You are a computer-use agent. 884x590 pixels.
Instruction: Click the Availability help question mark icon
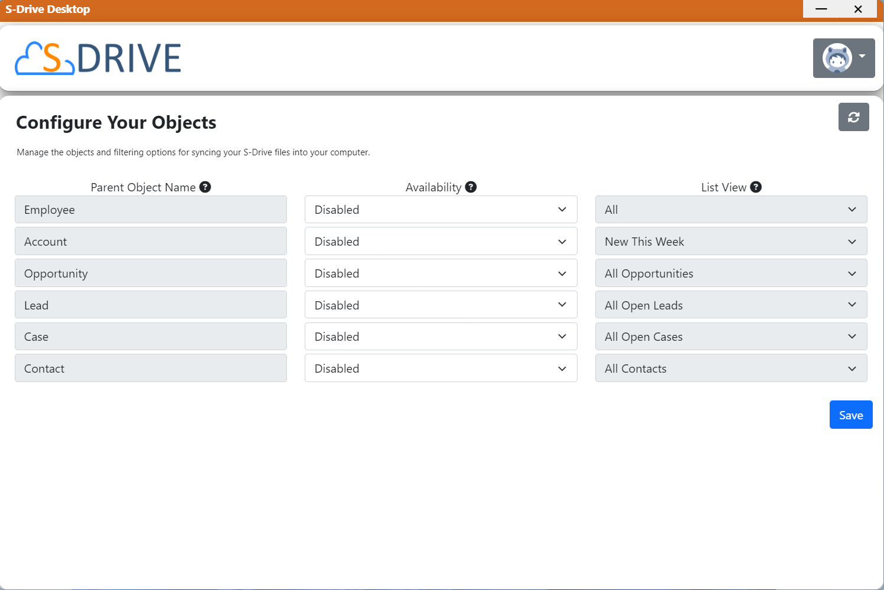(x=471, y=187)
